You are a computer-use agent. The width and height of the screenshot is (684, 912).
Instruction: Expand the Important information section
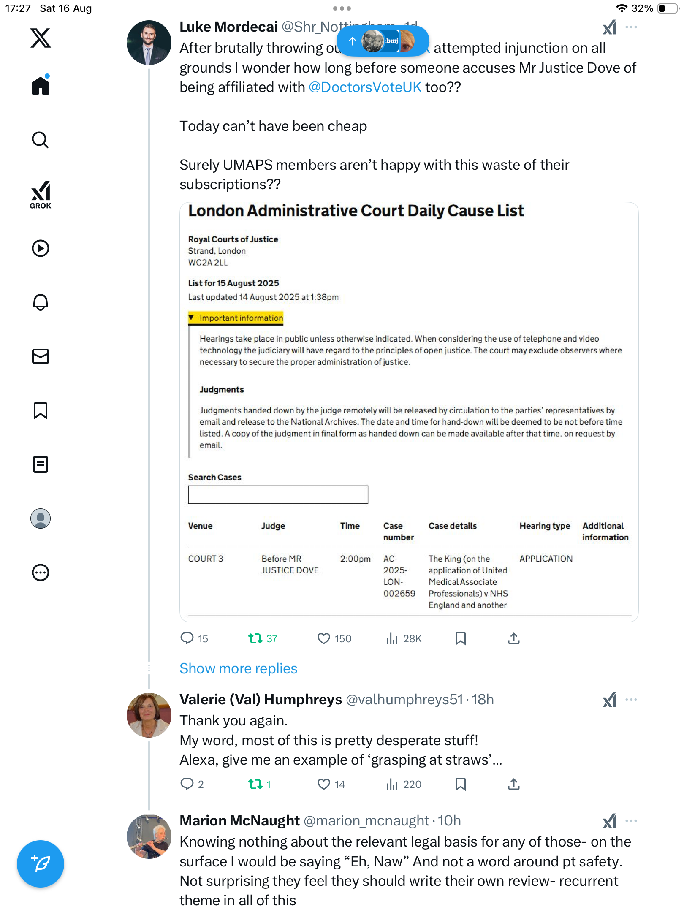pyautogui.click(x=236, y=318)
